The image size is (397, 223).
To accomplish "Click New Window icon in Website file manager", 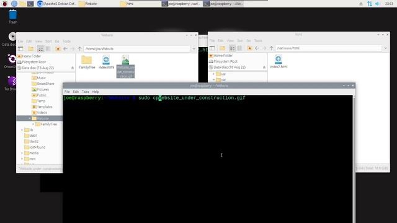I will point(20,48).
